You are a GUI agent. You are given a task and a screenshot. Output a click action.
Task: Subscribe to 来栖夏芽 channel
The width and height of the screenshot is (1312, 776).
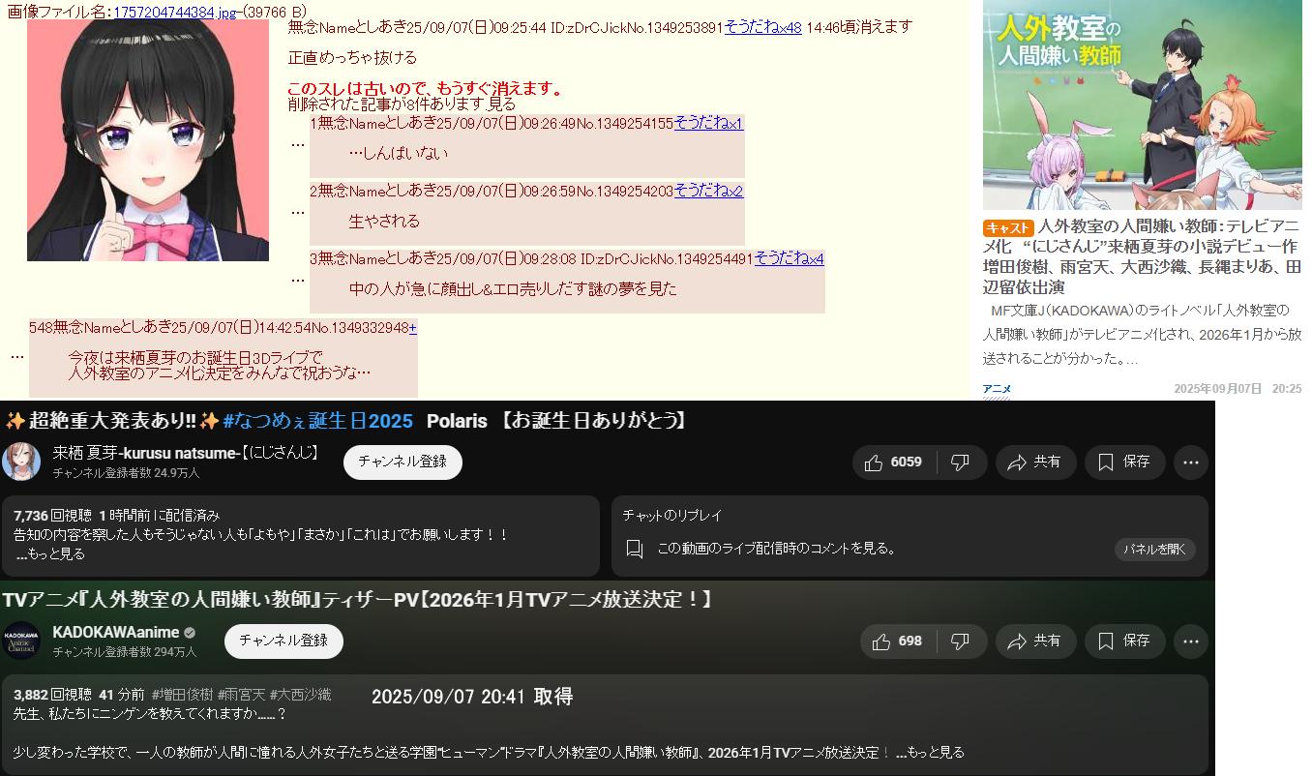[x=403, y=463]
